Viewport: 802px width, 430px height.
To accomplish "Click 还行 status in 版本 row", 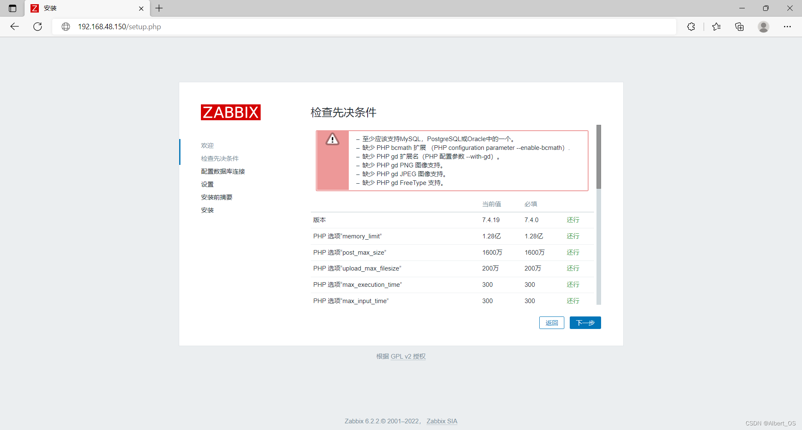I will 573,220.
